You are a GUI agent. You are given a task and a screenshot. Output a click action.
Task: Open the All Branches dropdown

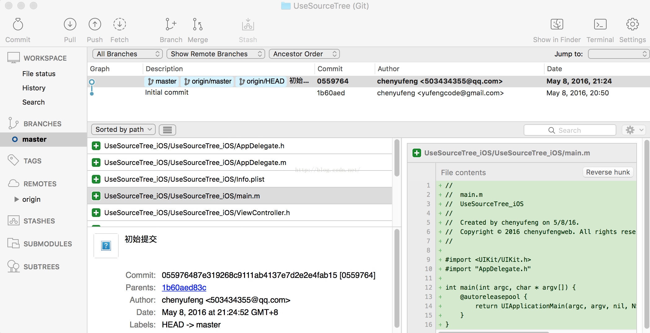(127, 54)
